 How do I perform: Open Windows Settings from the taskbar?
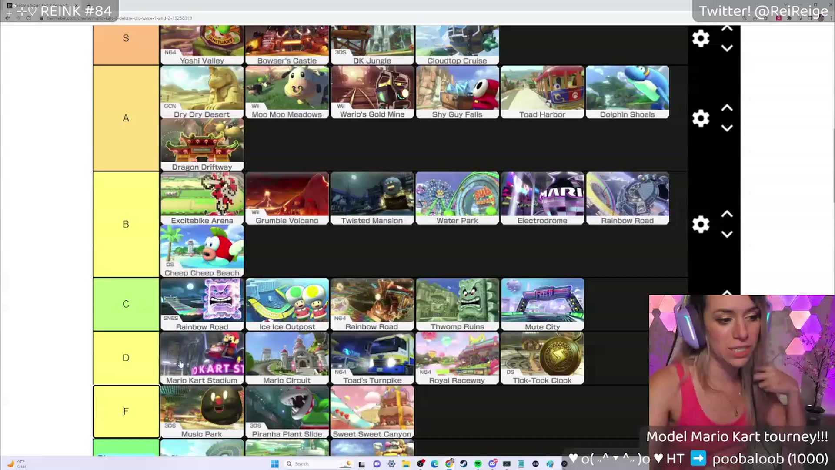[391, 464]
